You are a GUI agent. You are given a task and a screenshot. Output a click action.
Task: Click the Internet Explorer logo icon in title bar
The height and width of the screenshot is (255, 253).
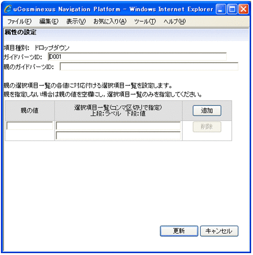coord(8,9)
